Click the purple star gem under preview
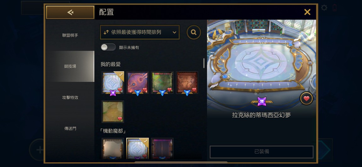 [262, 102]
